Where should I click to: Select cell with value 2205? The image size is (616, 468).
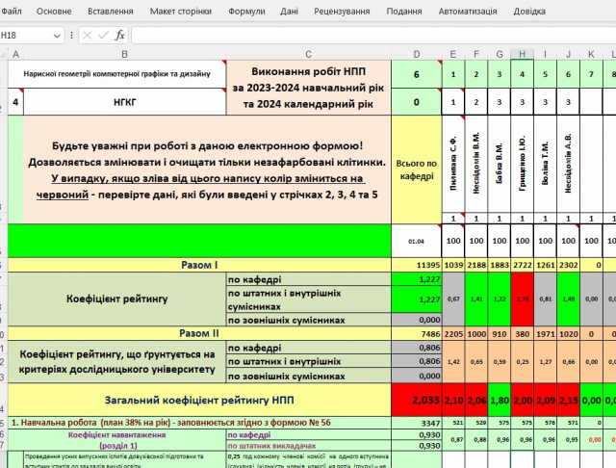453,333
